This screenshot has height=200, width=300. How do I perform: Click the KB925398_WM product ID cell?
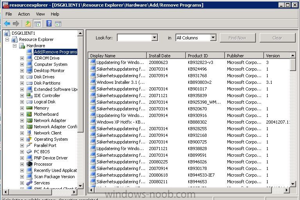click(x=204, y=102)
